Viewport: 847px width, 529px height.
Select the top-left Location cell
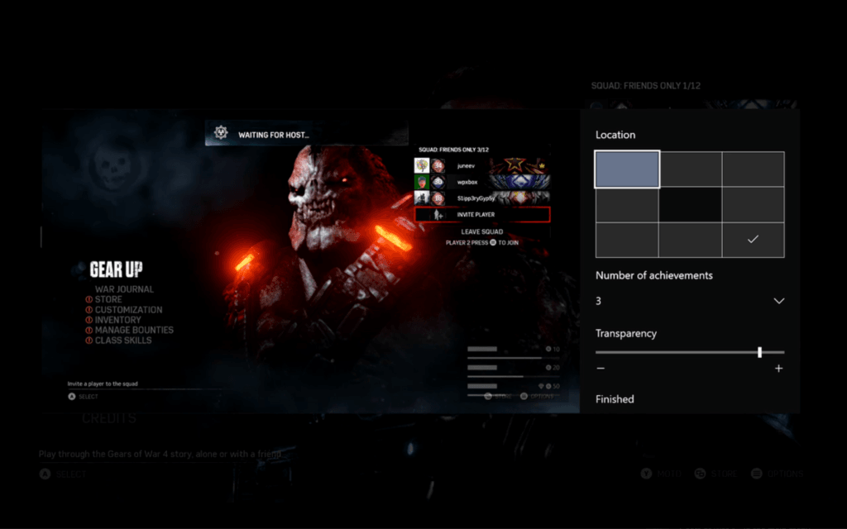pyautogui.click(x=627, y=169)
